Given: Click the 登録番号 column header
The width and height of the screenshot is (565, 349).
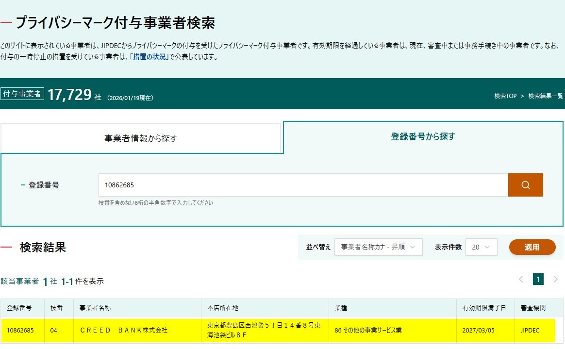Looking at the screenshot, I should (22, 308).
